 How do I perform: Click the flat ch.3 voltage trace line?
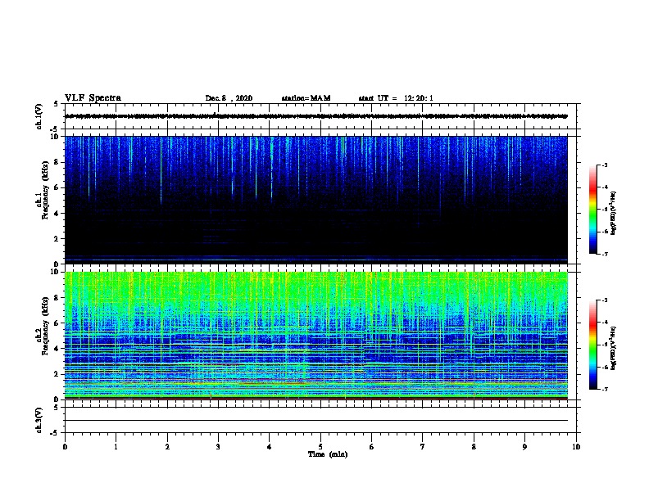click(x=316, y=421)
